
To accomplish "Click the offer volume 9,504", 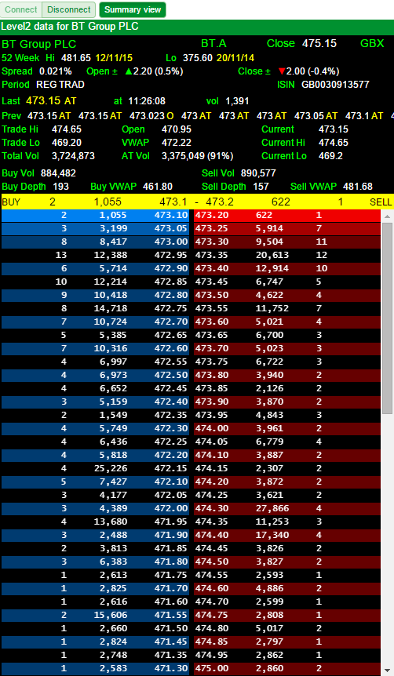I will coord(270,242).
